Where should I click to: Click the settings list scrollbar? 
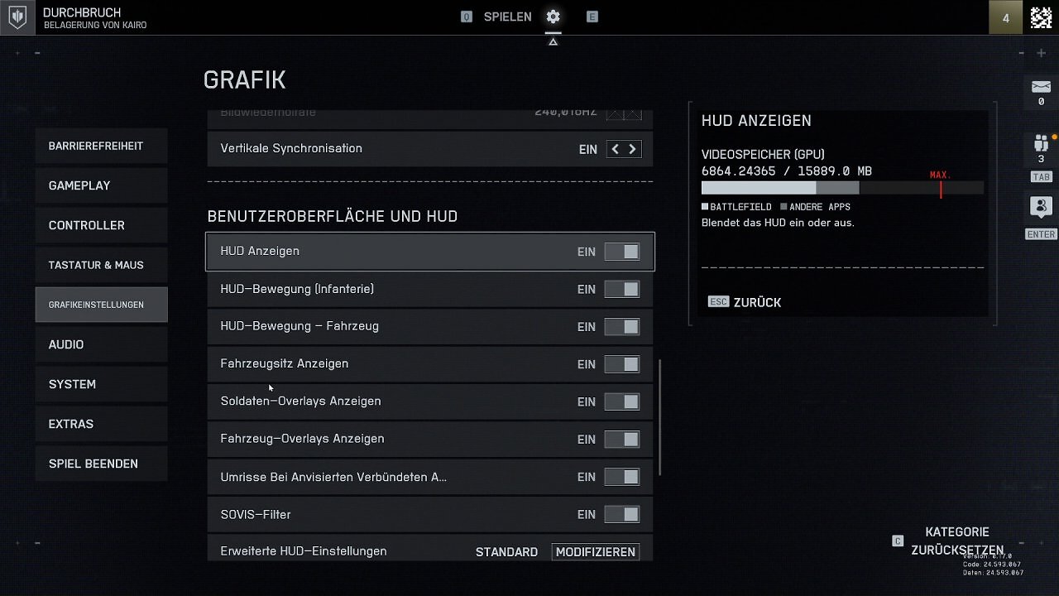pos(659,417)
